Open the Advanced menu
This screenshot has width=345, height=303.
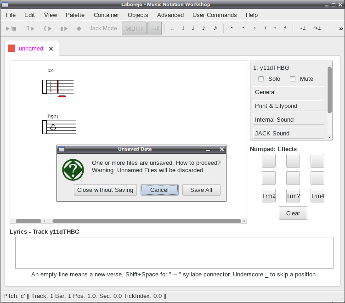170,15
